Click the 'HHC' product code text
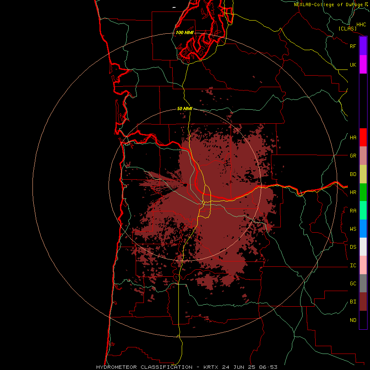The height and width of the screenshot is (370, 370). [x=361, y=25]
